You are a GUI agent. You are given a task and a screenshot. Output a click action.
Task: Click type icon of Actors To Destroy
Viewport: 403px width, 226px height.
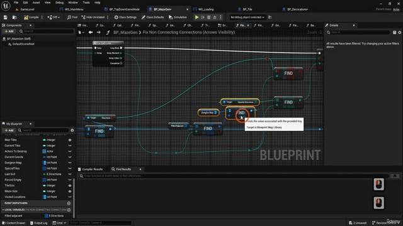tap(44, 151)
